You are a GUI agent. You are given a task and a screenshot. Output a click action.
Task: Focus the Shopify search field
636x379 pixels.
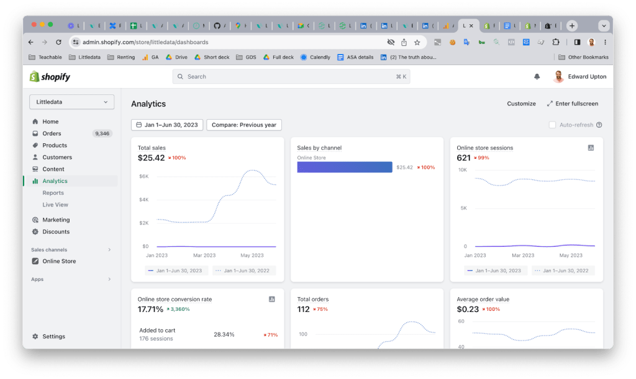(x=291, y=76)
